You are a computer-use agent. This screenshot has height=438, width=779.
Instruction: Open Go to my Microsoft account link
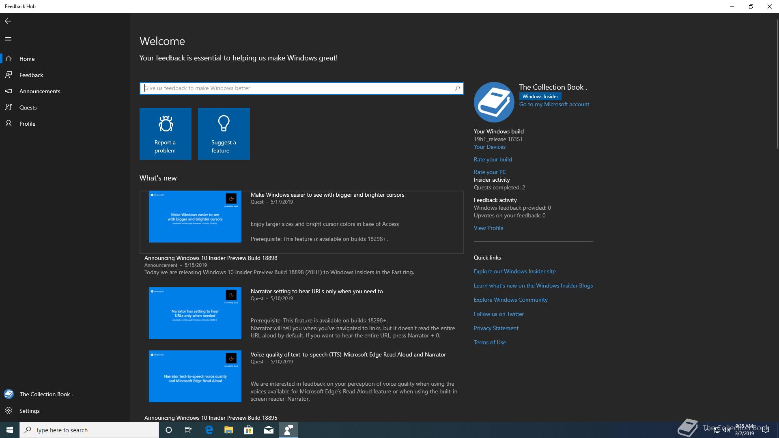[x=554, y=104]
